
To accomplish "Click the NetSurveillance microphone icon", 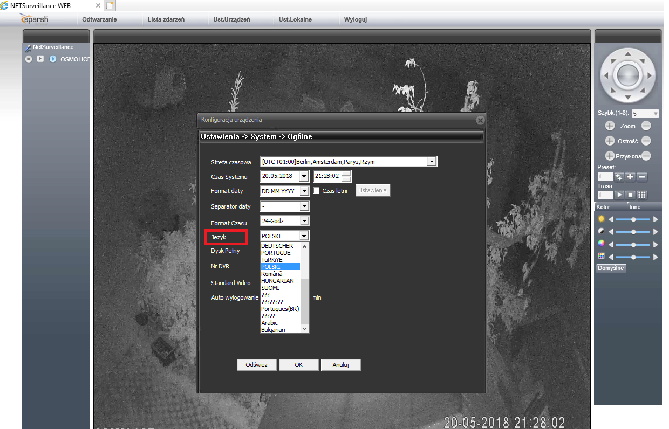I will point(28,48).
